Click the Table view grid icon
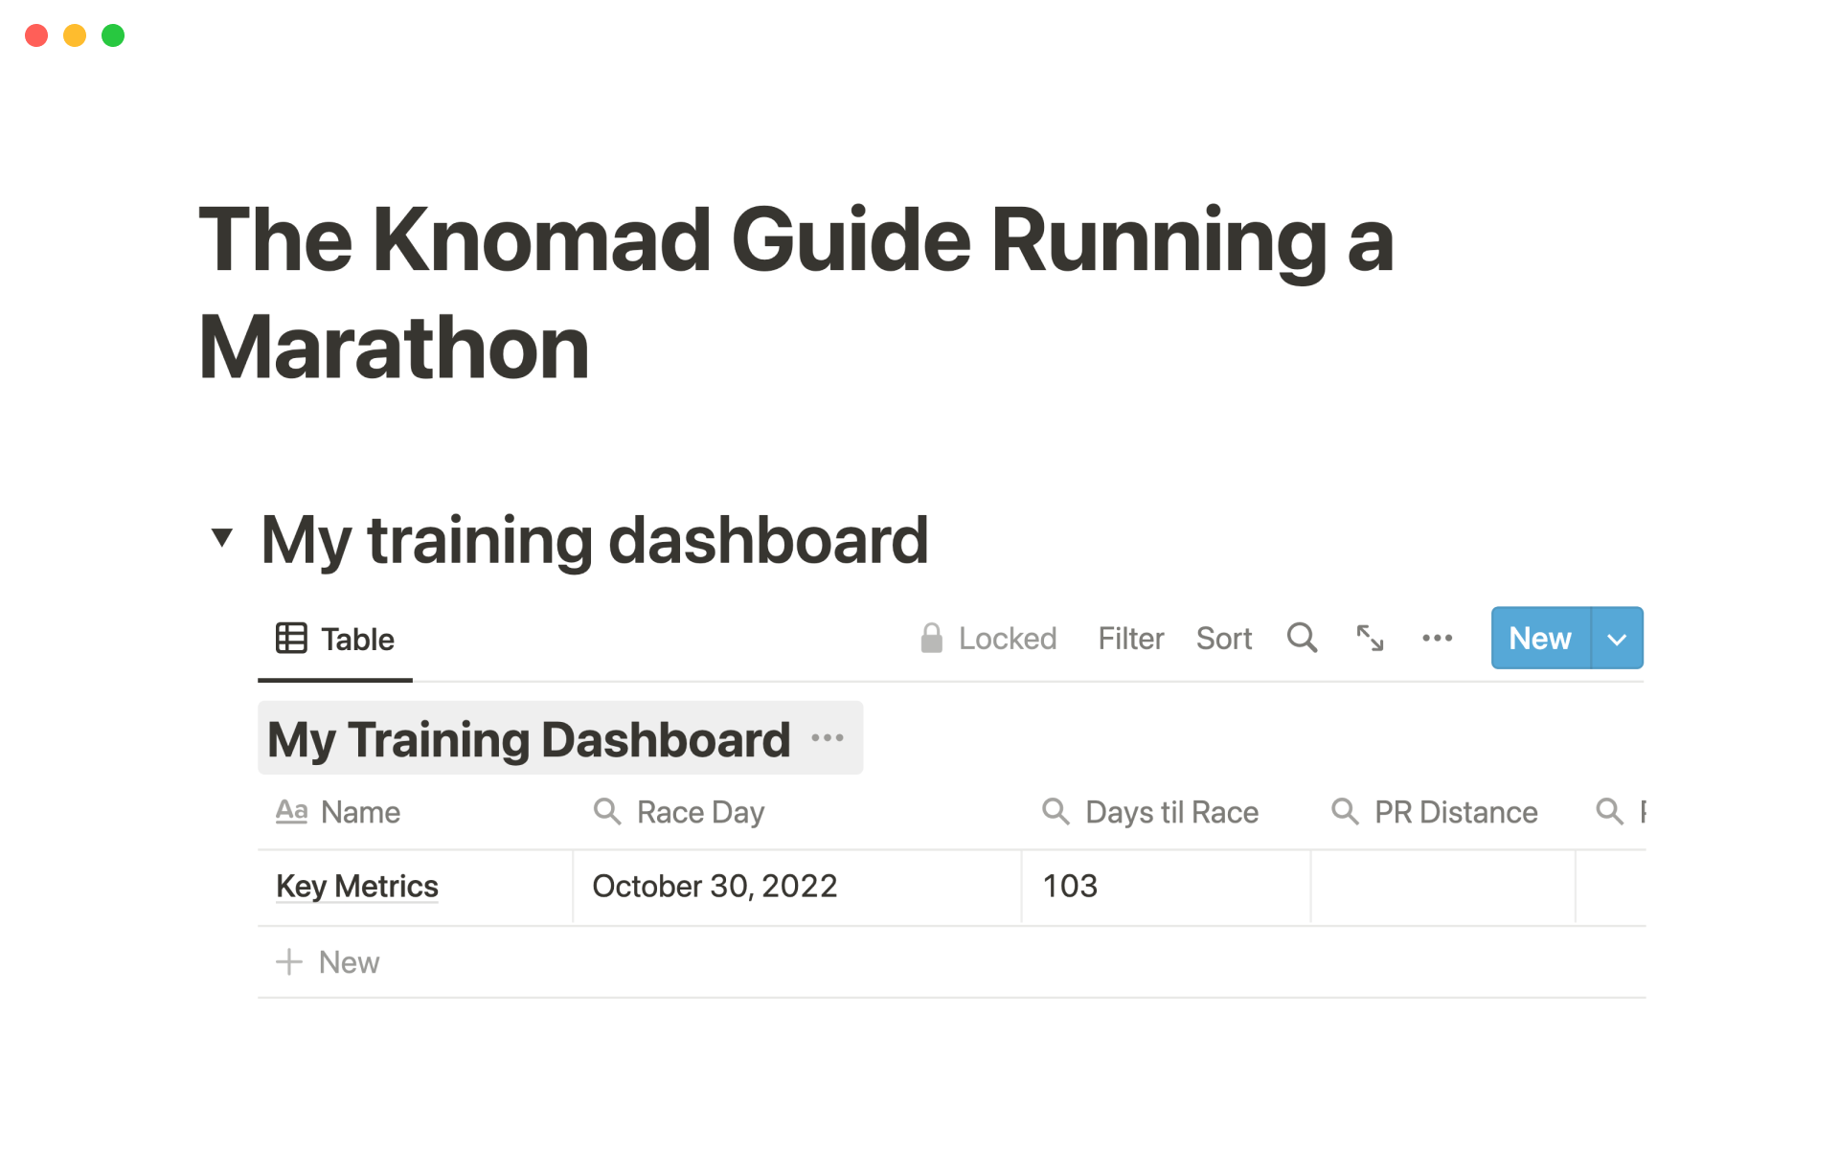 [291, 639]
